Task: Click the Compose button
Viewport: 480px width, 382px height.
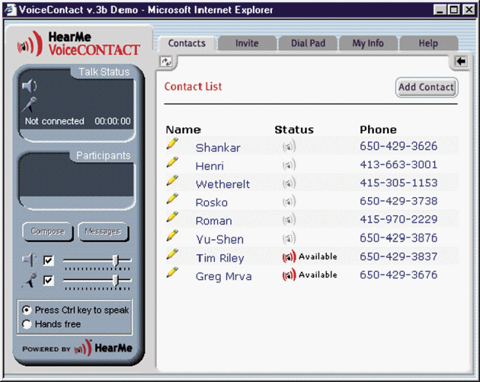Action: click(48, 232)
